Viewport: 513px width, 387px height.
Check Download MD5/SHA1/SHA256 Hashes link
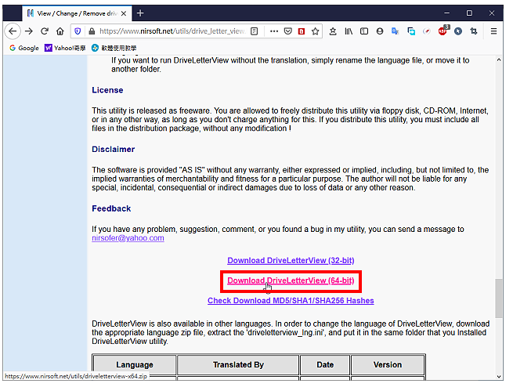pos(291,300)
